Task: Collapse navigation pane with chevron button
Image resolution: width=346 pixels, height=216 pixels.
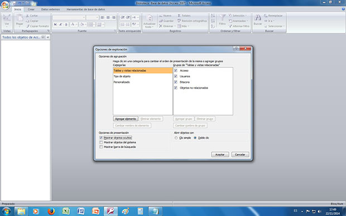Action: click(x=48, y=37)
